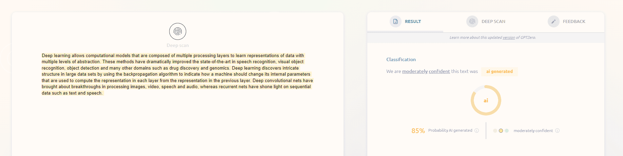
Task: Click the moderately confident underlined link
Action: 426,71
